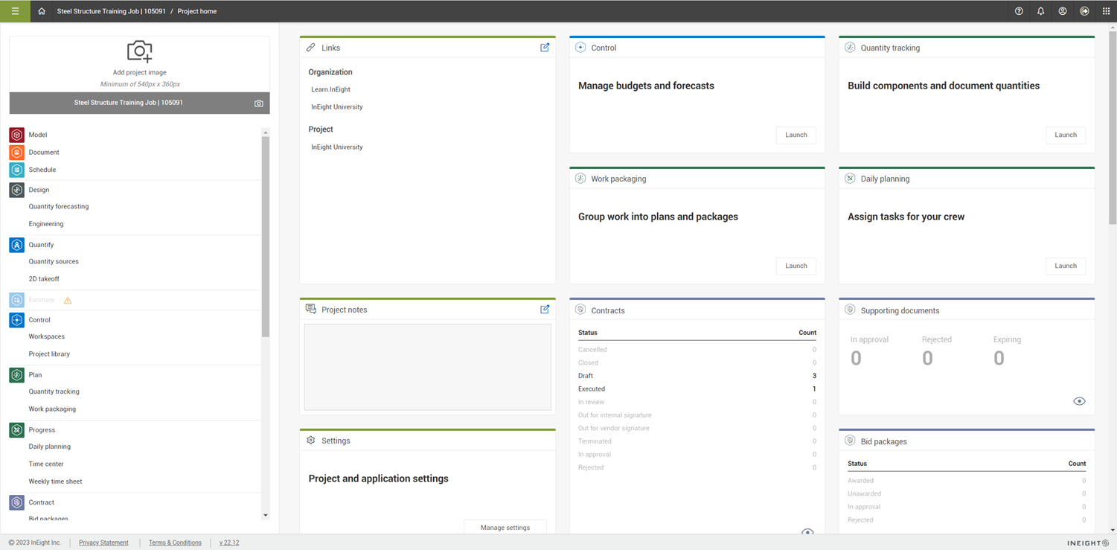Image resolution: width=1117 pixels, height=550 pixels.
Task: Click the Expiring count in Supporting documents
Action: pos(999,359)
